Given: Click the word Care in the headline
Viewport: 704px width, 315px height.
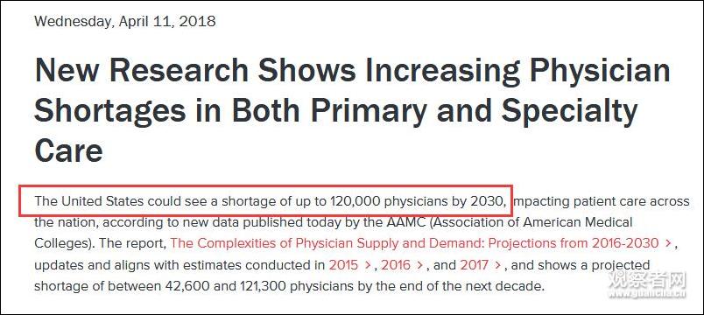Looking at the screenshot, I should tap(68, 150).
